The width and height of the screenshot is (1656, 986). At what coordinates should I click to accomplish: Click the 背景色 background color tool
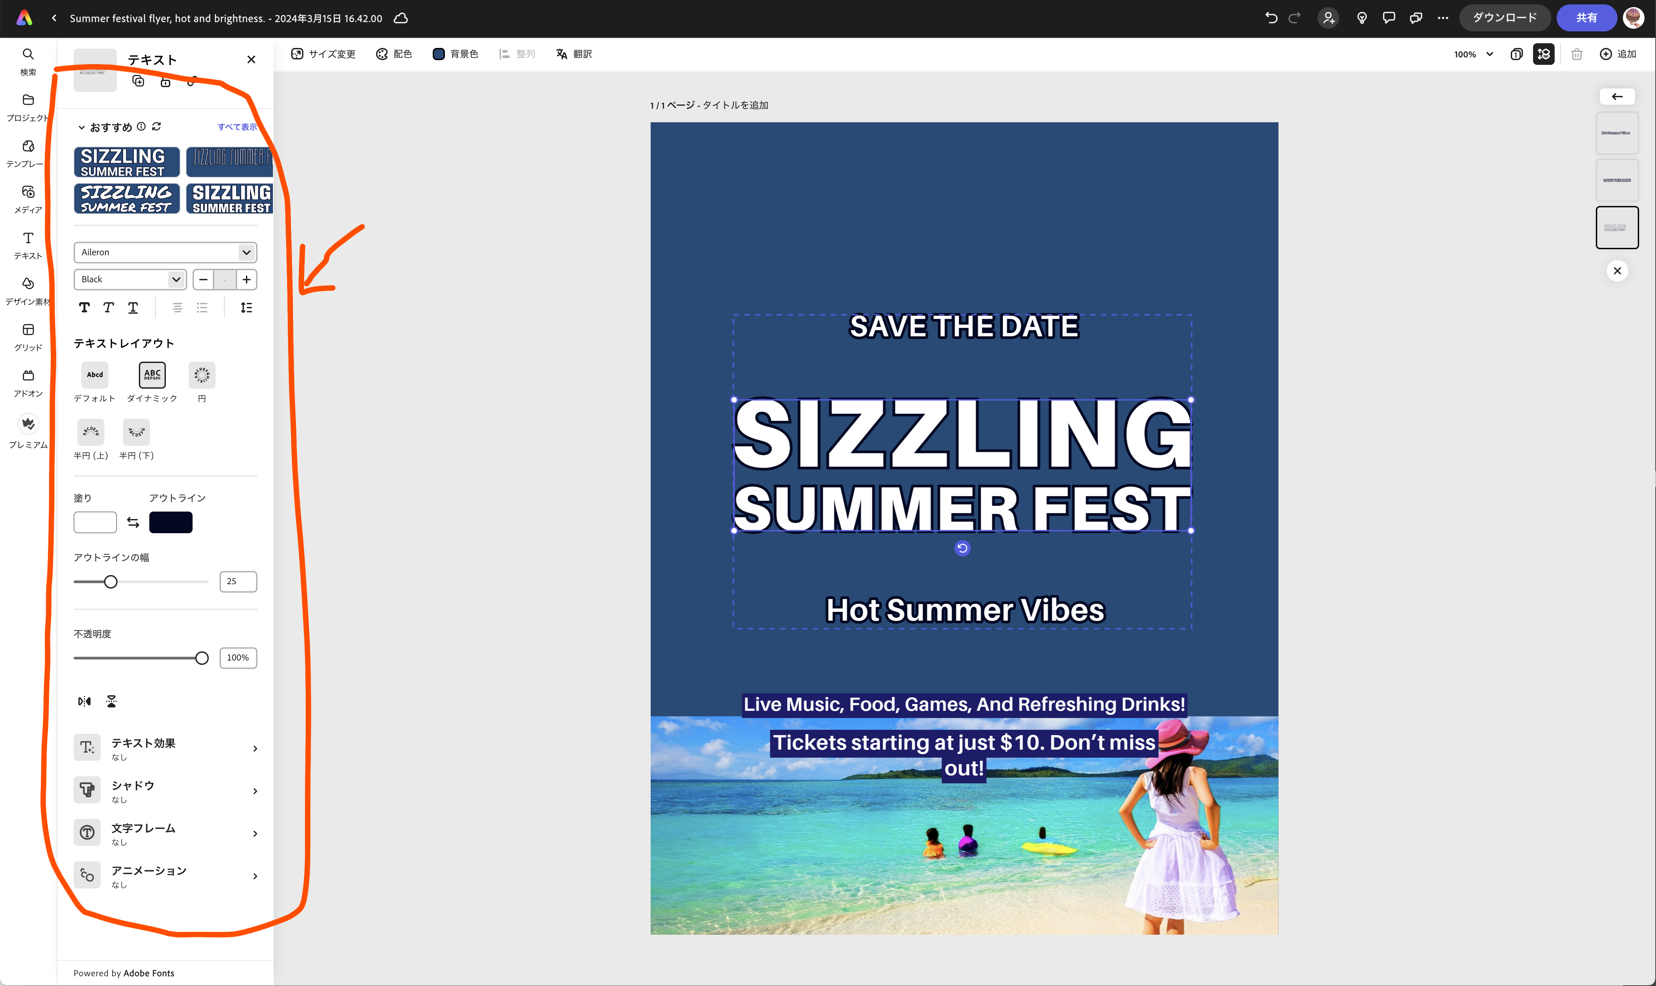pos(455,54)
